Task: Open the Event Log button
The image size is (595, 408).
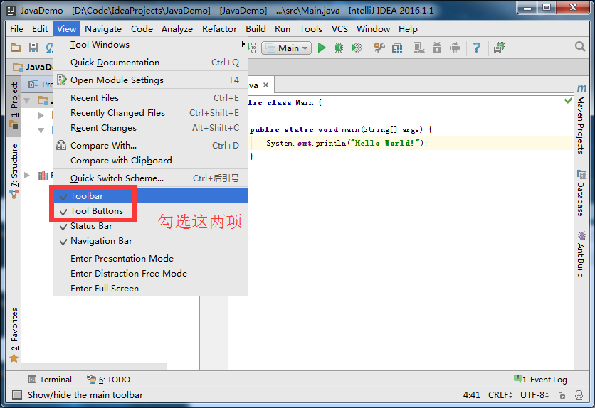Action: click(540, 380)
